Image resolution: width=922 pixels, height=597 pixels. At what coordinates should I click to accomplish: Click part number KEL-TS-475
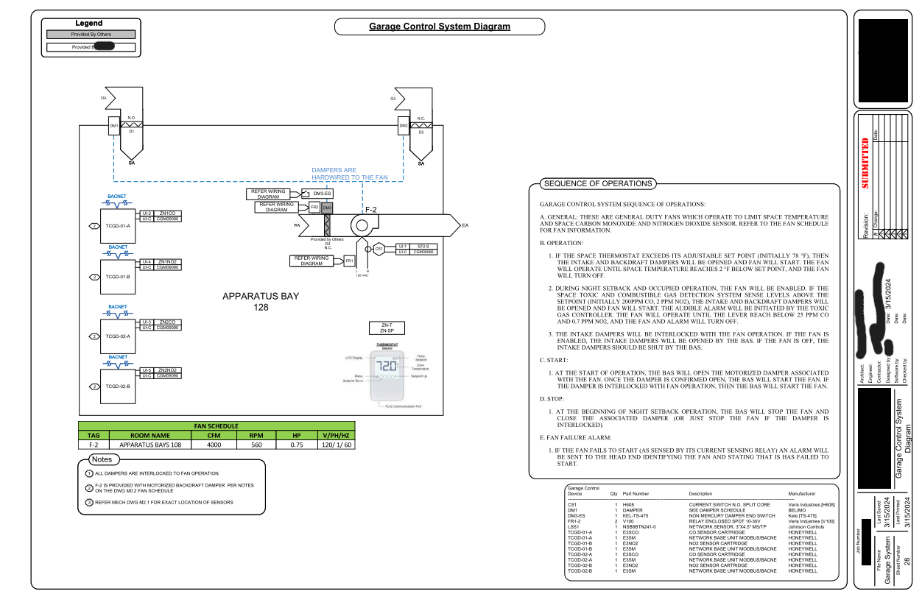coord(636,516)
